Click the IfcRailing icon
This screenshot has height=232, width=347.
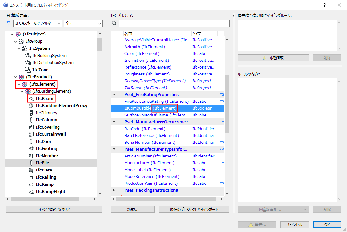pyautogui.click(x=31, y=177)
